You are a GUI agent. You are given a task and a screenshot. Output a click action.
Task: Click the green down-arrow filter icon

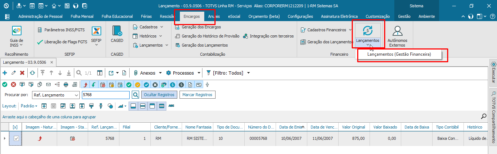click(94, 84)
